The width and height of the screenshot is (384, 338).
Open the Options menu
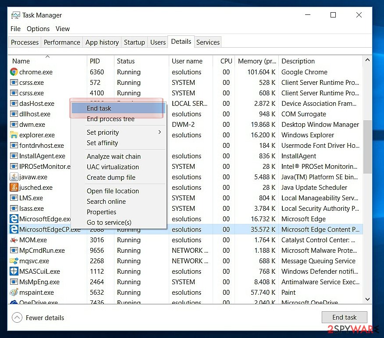pyautogui.click(x=38, y=29)
